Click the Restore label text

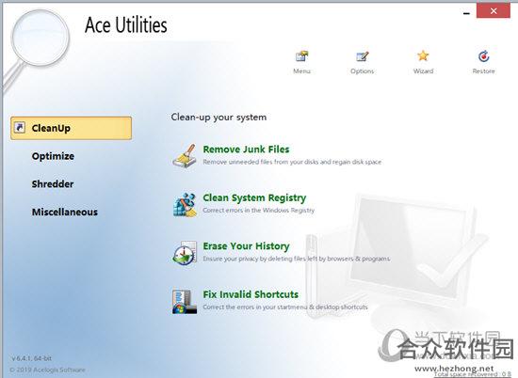(x=484, y=71)
